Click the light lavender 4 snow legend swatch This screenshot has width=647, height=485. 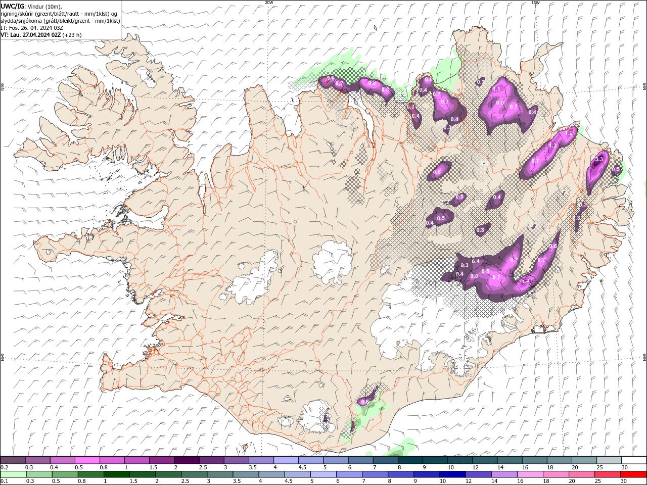286,460
